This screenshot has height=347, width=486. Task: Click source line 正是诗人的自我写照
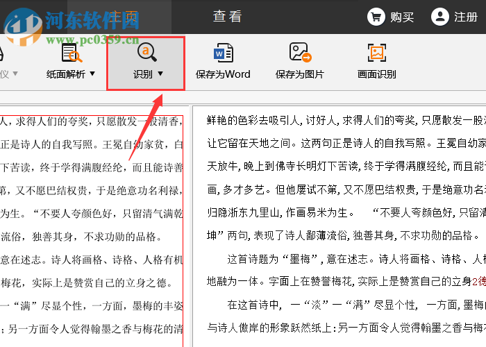(x=92, y=144)
